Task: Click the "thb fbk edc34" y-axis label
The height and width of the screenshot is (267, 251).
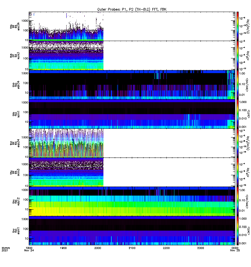Action: tap(16, 85)
